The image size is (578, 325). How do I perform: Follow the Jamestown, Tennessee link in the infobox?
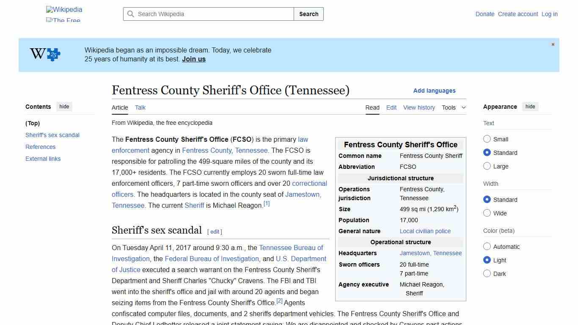pyautogui.click(x=430, y=253)
